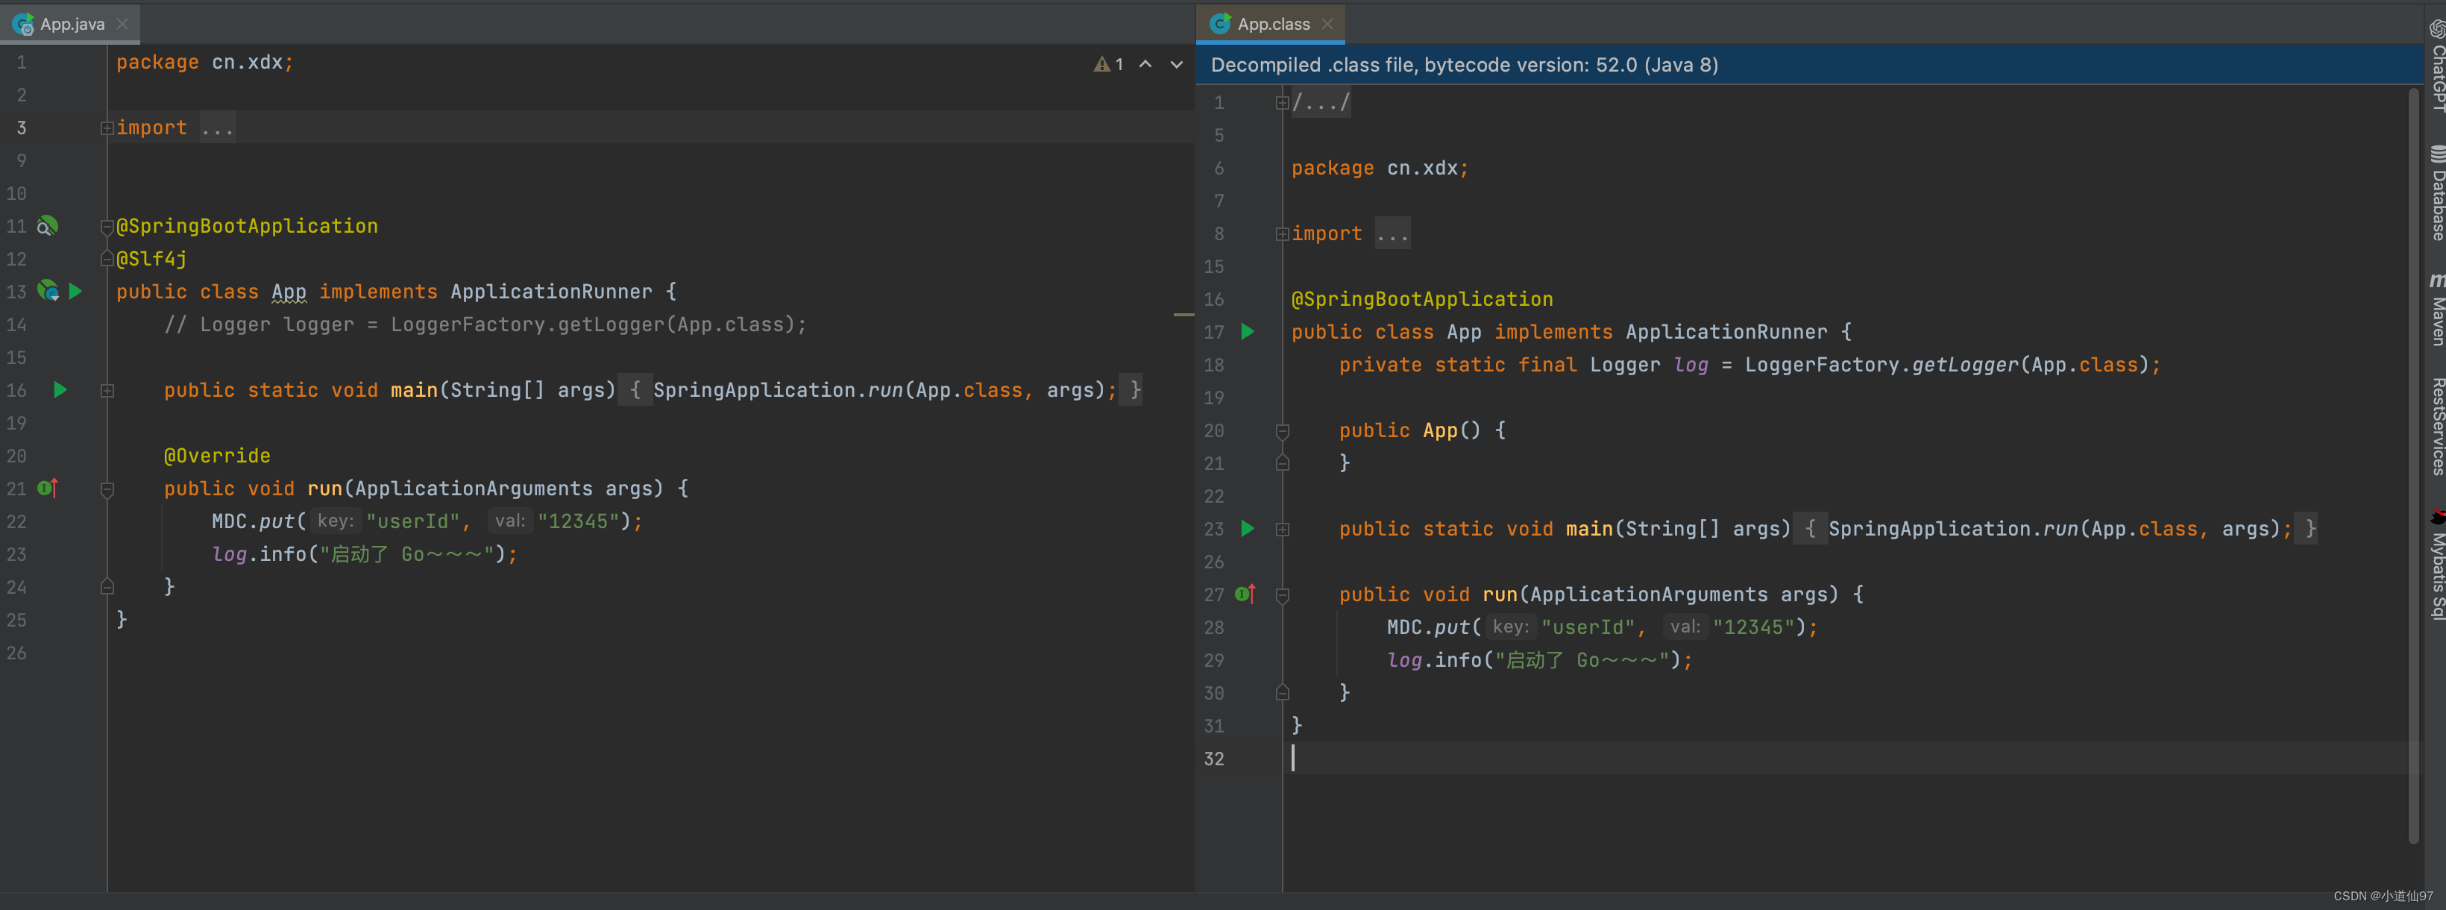Click the "userId" string in App.class
2446x910 pixels.
click(x=1588, y=627)
